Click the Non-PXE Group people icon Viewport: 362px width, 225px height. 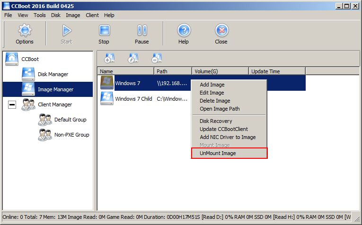[45, 135]
